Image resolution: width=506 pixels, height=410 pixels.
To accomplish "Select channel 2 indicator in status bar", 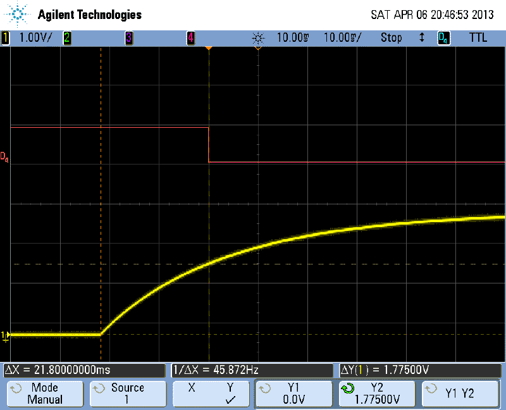I will [x=67, y=38].
